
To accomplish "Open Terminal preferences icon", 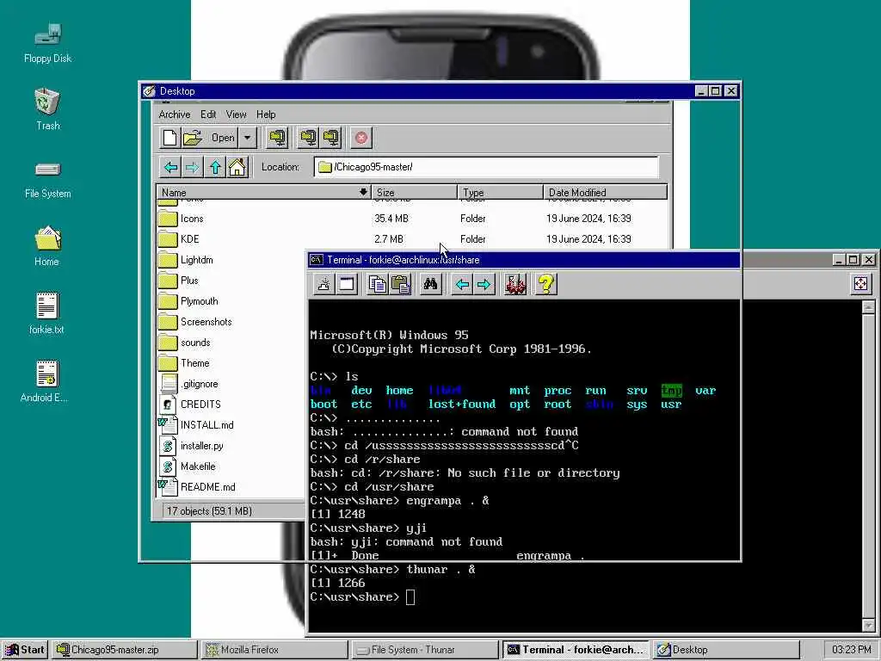I will 514,284.
